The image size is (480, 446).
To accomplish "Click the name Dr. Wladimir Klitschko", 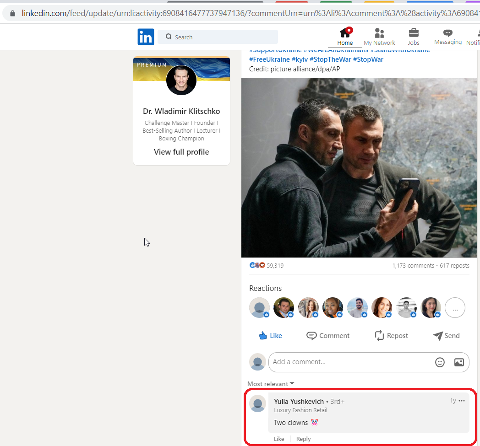I will (181, 111).
